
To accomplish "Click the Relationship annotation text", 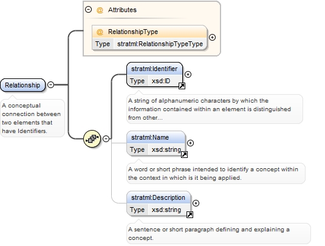I will (x=32, y=118).
